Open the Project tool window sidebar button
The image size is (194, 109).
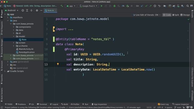click(2, 14)
